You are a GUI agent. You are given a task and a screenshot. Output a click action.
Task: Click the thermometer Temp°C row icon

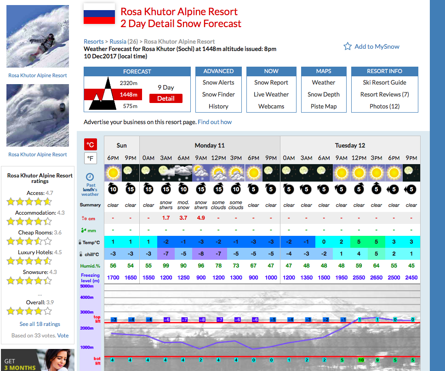point(80,242)
